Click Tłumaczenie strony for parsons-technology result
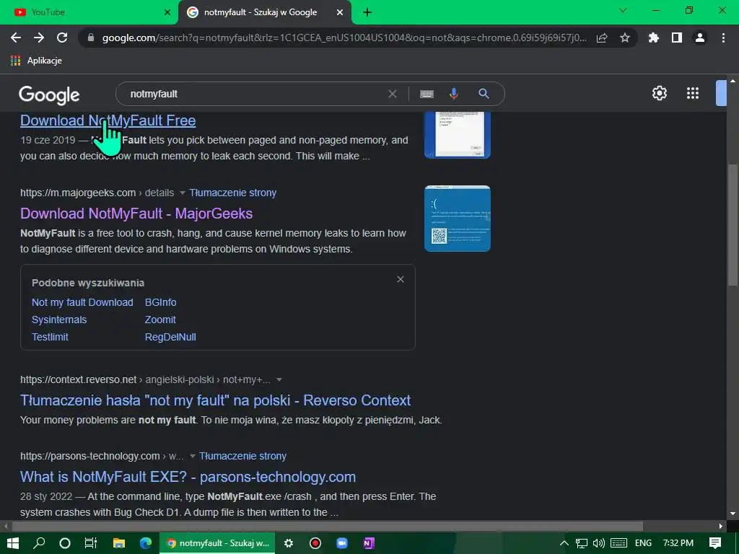The image size is (739, 554). tap(242, 456)
